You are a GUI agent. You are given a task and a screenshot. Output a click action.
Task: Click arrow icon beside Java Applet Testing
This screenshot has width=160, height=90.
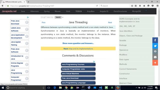click(x=27, y=43)
